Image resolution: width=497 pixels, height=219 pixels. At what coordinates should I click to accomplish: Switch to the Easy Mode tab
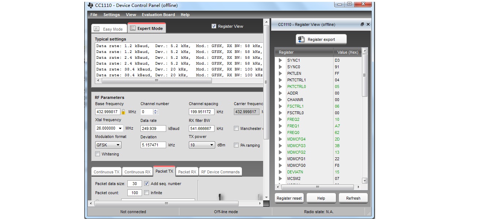[109, 29]
